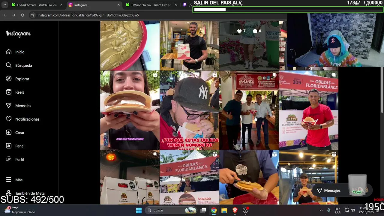384x216 pixels.
Task: Click the network tray icon
Action: [x=347, y=210]
